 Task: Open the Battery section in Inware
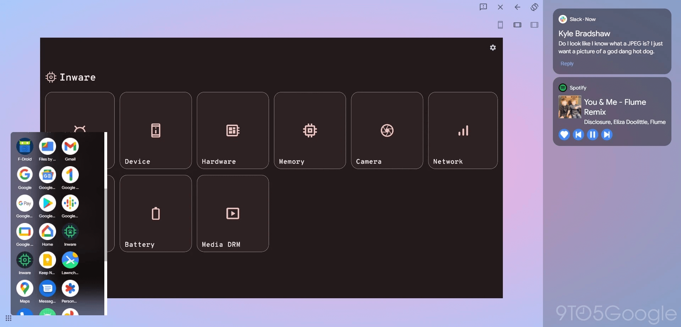[x=155, y=213]
